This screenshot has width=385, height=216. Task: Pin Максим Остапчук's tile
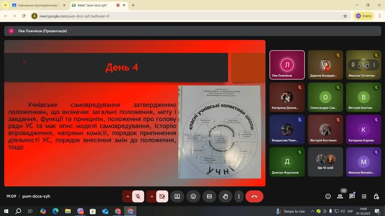pyautogui.click(x=353, y=65)
